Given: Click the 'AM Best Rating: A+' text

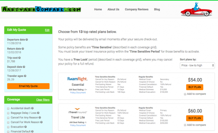Looking at the screenshot, I should [x=78, y=90].
